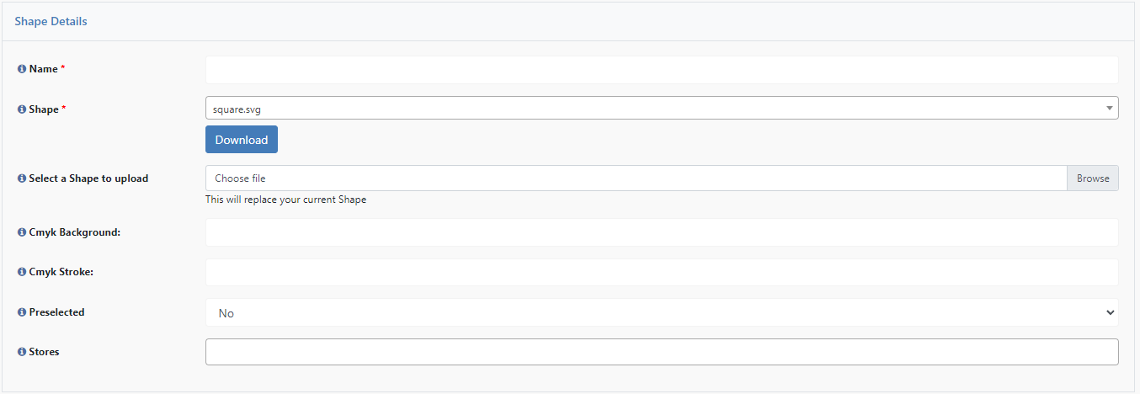Click the info icon beside Name
The image size is (1140, 394).
(22, 69)
